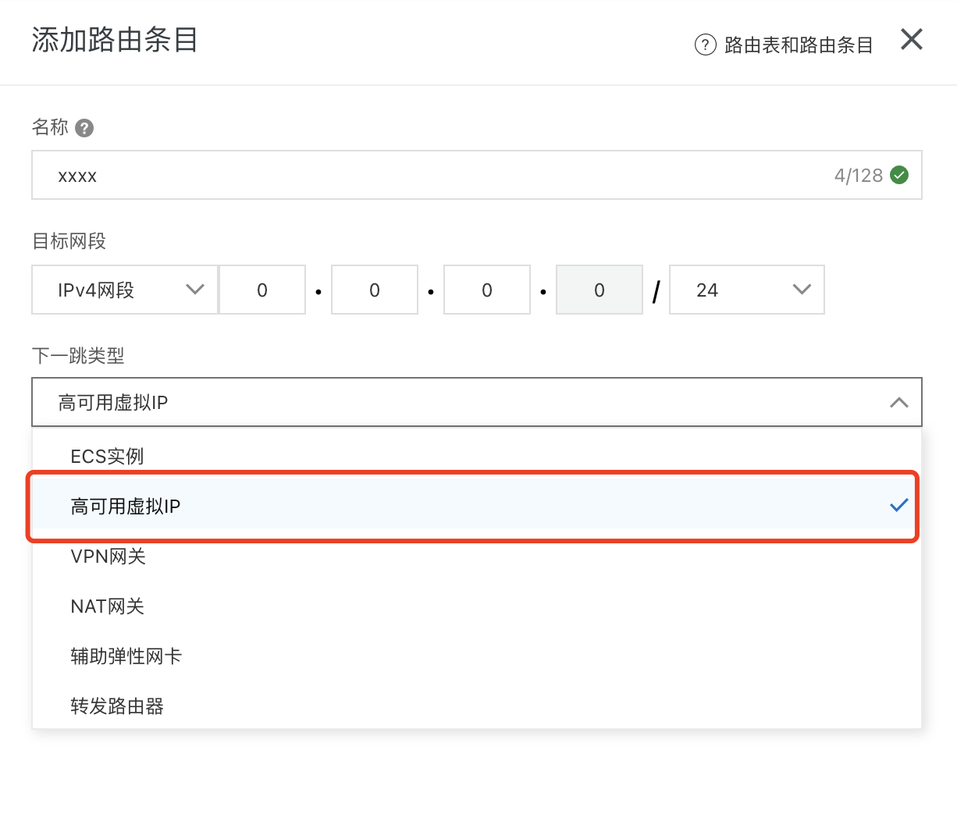Click the second IP octet field
957x818 pixels.
(375, 290)
